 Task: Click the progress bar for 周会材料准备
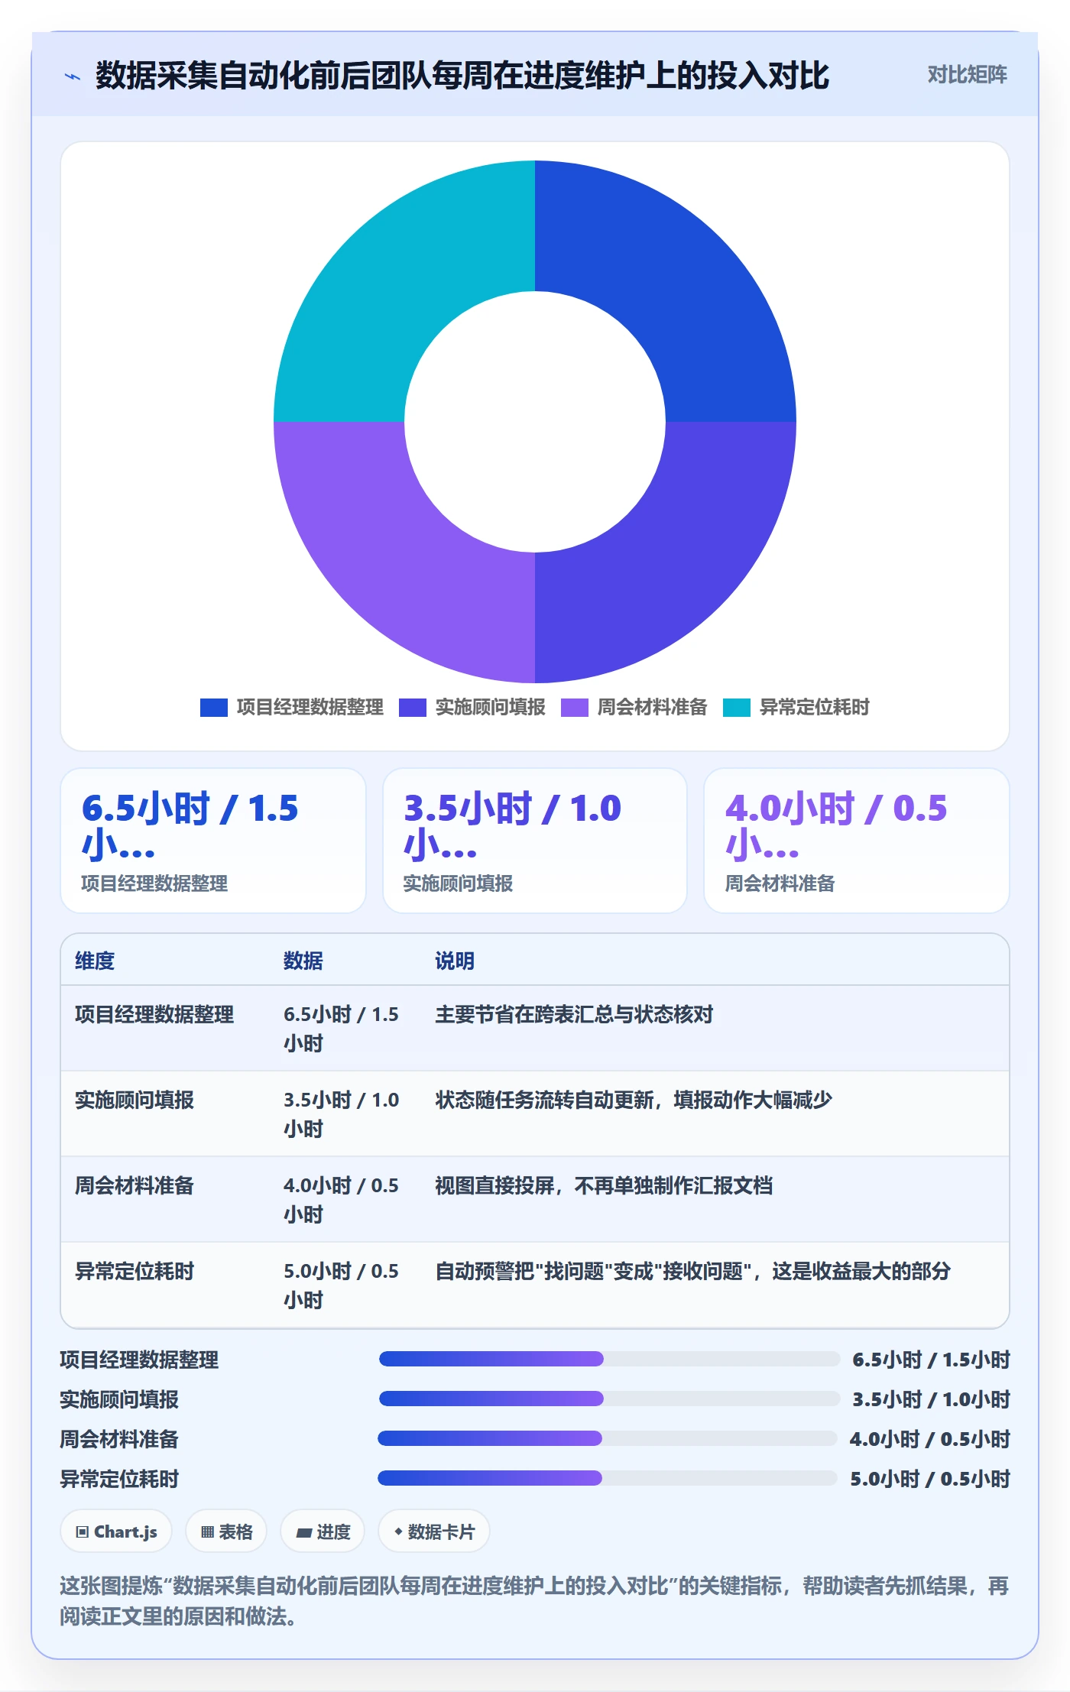(x=608, y=1438)
